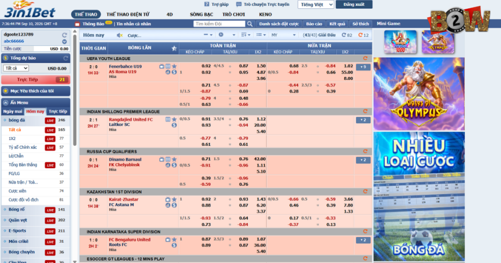Screen dimensions: 501x263
Task: Refresh the account balance icon
Action: 64,35
